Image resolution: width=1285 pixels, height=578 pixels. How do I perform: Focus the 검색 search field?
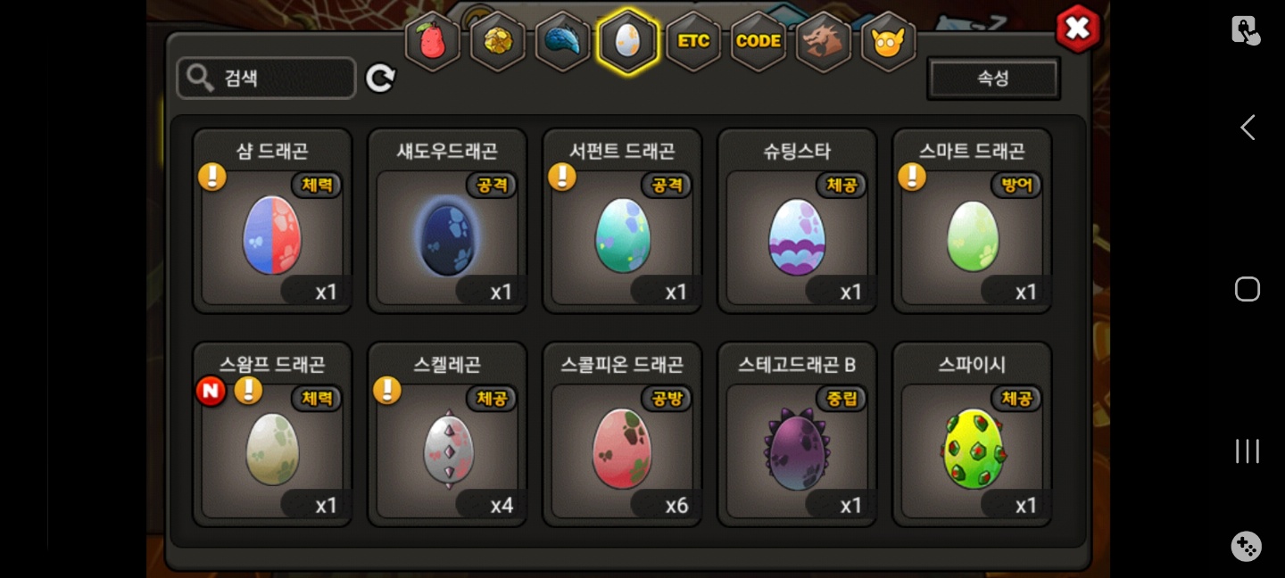point(266,78)
